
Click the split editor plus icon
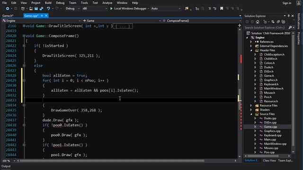tap(240, 25)
